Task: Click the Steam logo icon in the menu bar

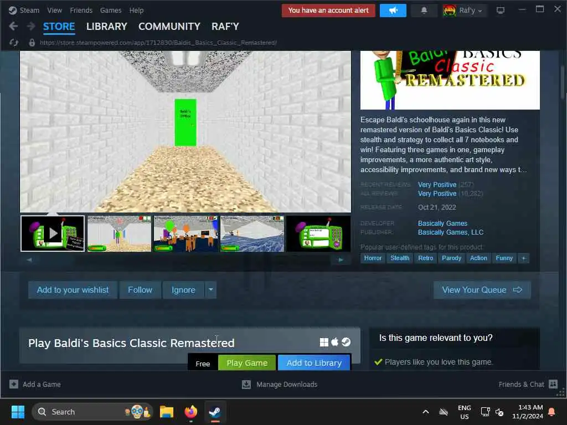Action: [13, 10]
